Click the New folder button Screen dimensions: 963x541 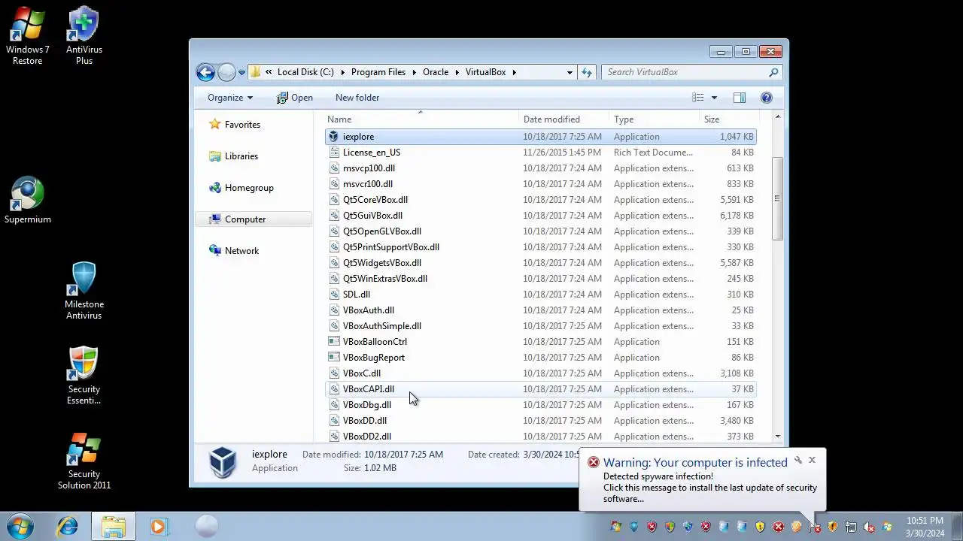pyautogui.click(x=357, y=98)
